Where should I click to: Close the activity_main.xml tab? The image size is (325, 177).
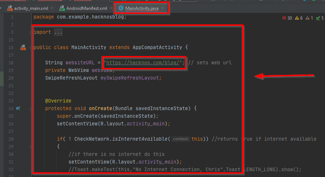[x=52, y=8]
